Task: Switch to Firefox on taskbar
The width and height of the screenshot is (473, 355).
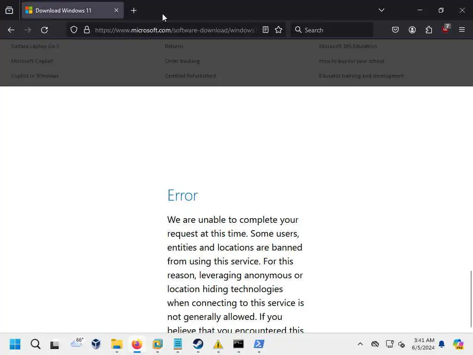Action: [x=137, y=344]
